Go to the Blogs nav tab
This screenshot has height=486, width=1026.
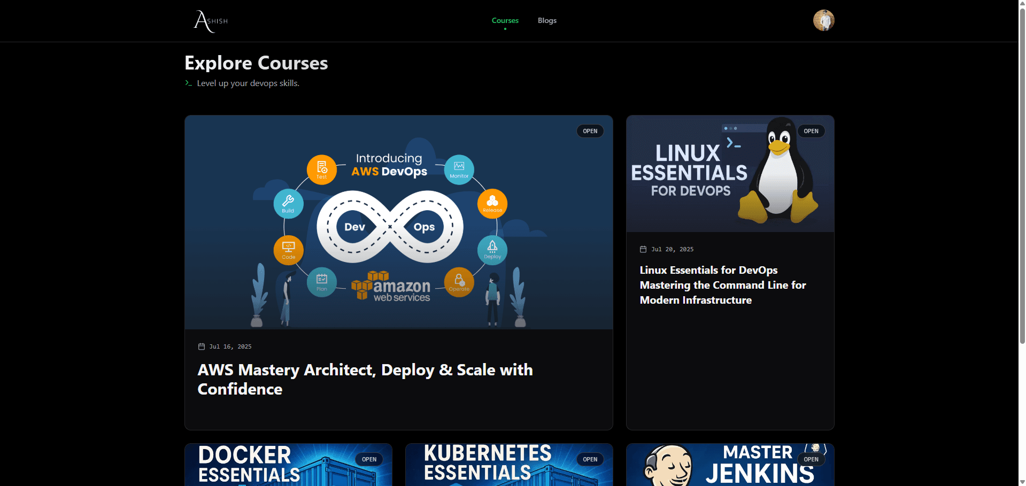[x=547, y=20]
